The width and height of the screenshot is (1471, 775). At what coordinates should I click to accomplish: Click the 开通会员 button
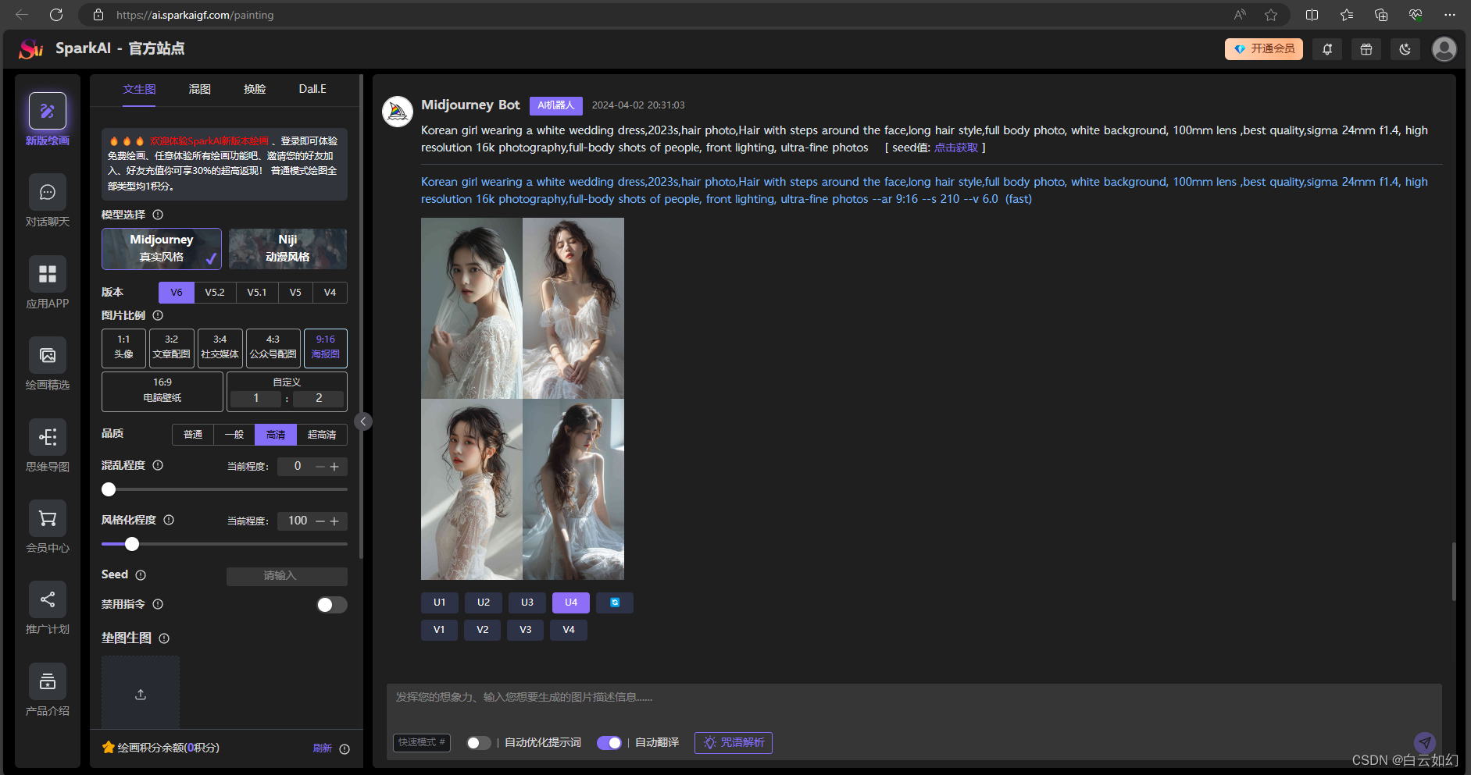coord(1263,49)
